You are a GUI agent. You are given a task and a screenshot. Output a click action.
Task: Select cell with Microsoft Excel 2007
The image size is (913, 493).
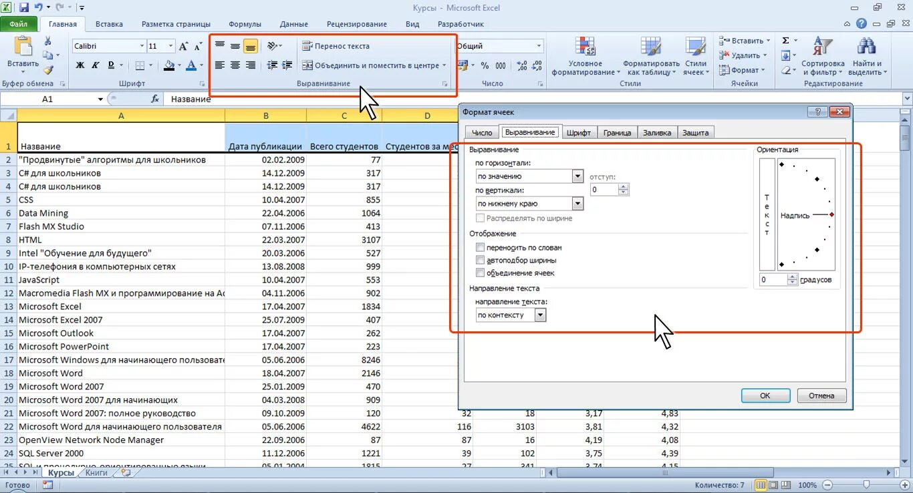click(x=121, y=320)
